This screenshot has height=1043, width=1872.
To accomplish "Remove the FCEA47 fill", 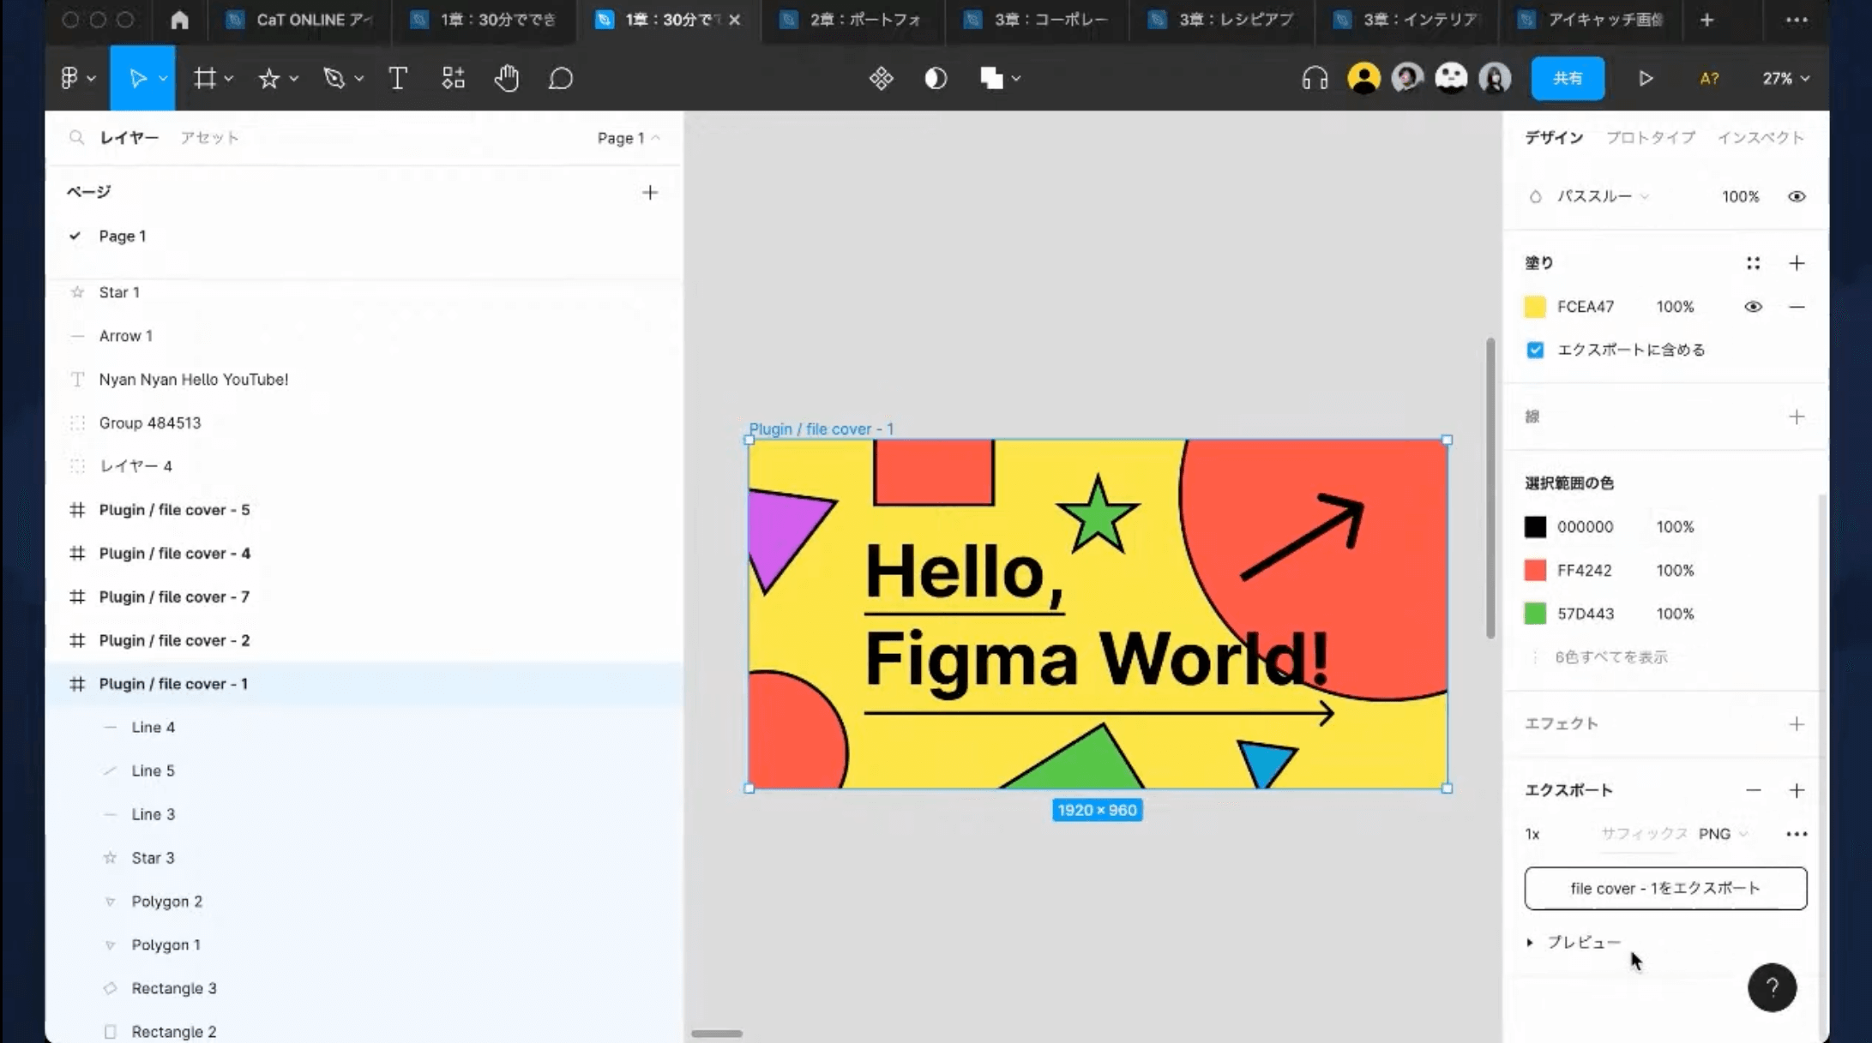I will (1797, 307).
